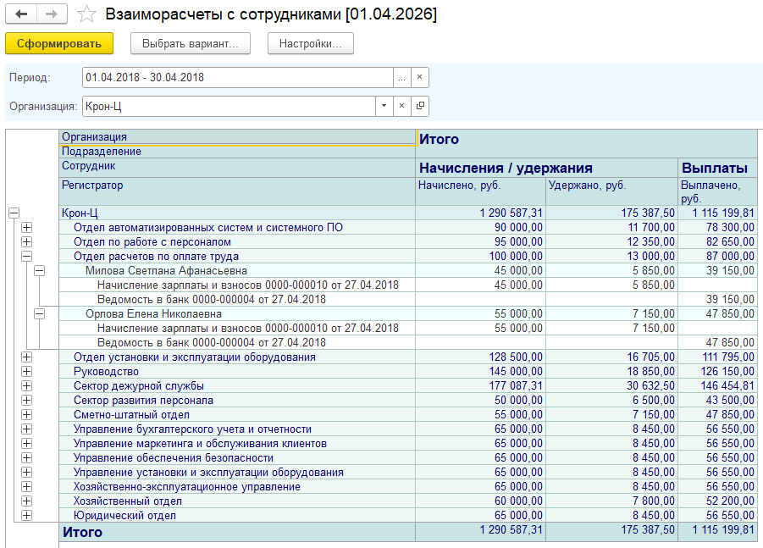Expand Сектор развития персонала group
The width and height of the screenshot is (763, 548).
click(x=27, y=400)
